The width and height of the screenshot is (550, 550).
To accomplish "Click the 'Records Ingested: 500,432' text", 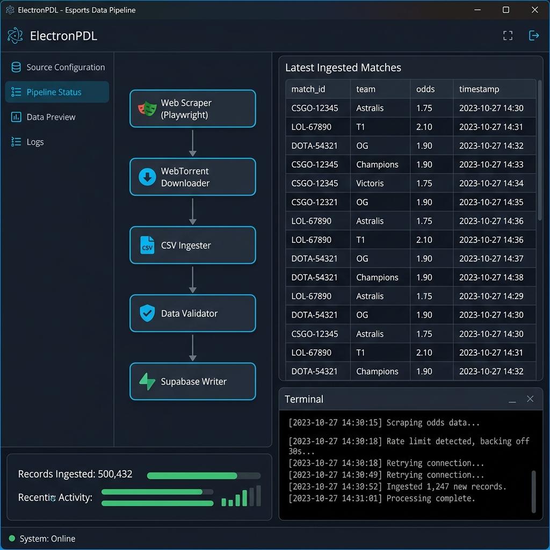I will pos(75,474).
